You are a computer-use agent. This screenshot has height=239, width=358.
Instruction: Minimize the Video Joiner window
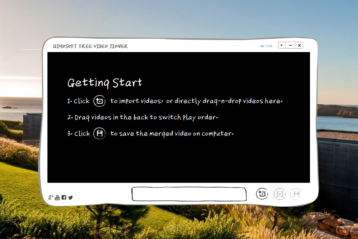pos(290,45)
